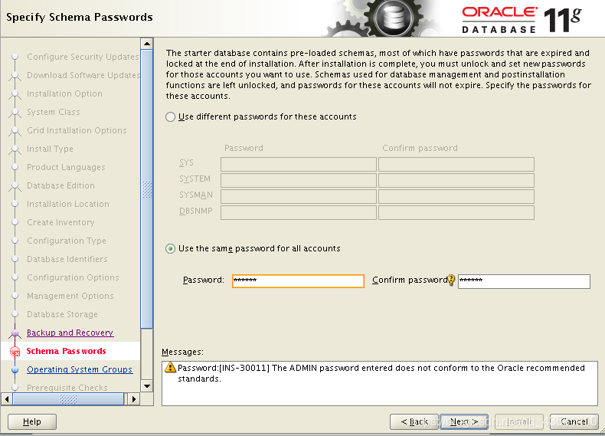The width and height of the screenshot is (605, 436).
Task: Click the SYSMAN confirm password field
Action: pyautogui.click(x=456, y=196)
